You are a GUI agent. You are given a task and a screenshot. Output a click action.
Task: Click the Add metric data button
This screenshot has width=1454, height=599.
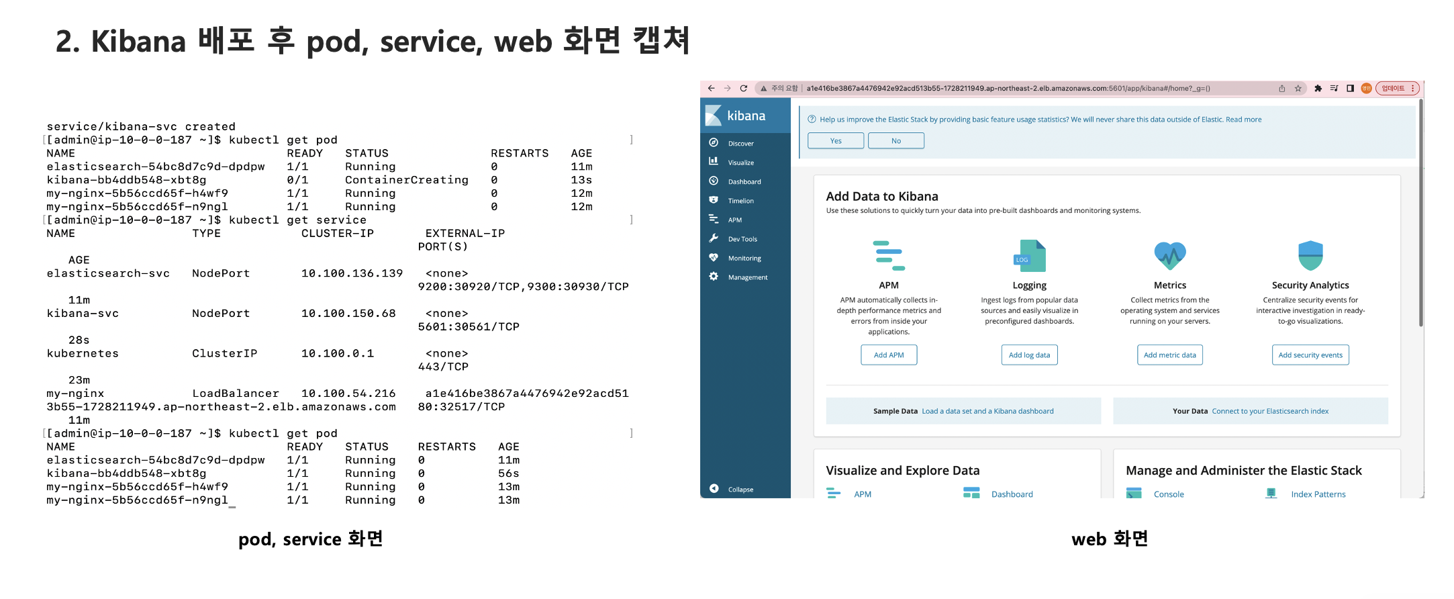coord(1170,355)
